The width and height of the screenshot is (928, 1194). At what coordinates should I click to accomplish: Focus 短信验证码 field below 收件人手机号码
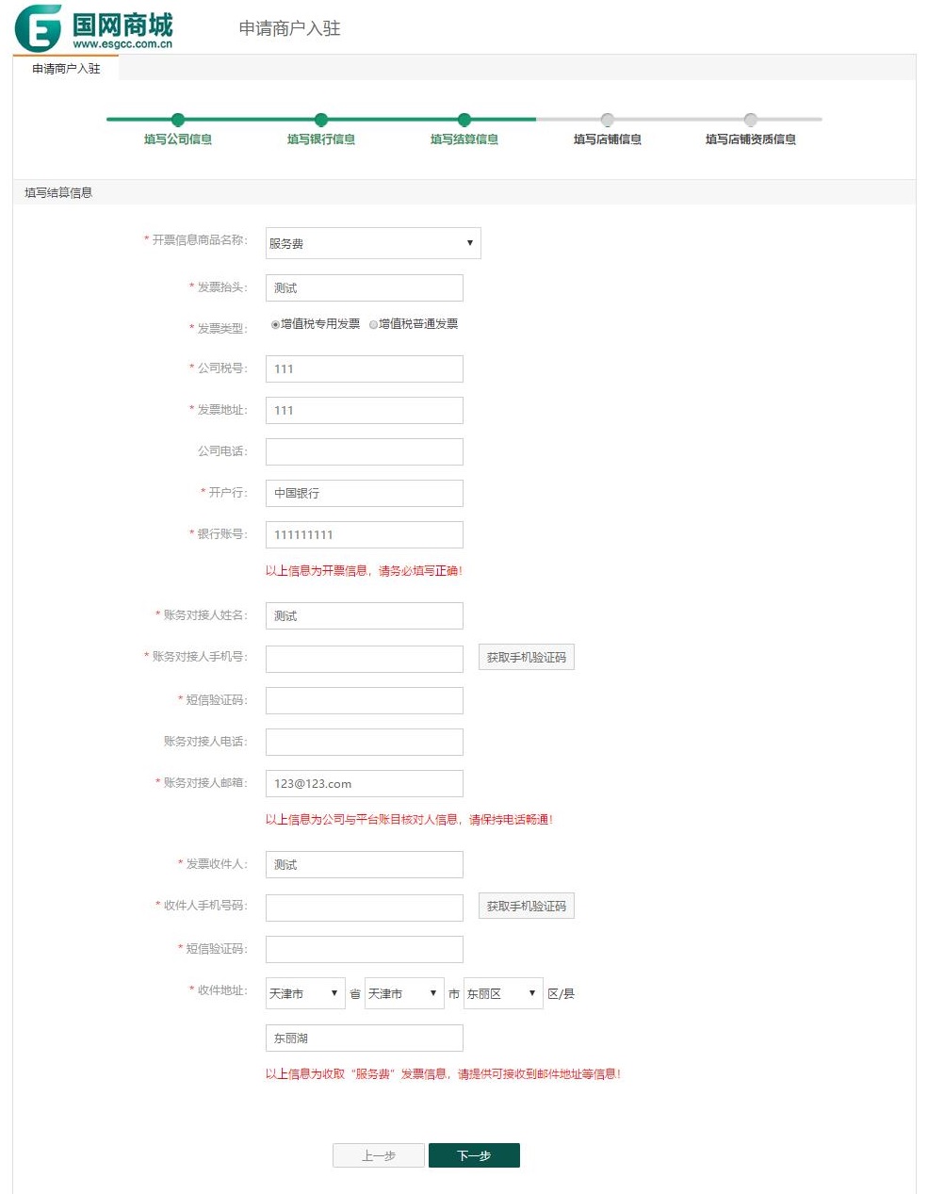pyautogui.click(x=365, y=949)
